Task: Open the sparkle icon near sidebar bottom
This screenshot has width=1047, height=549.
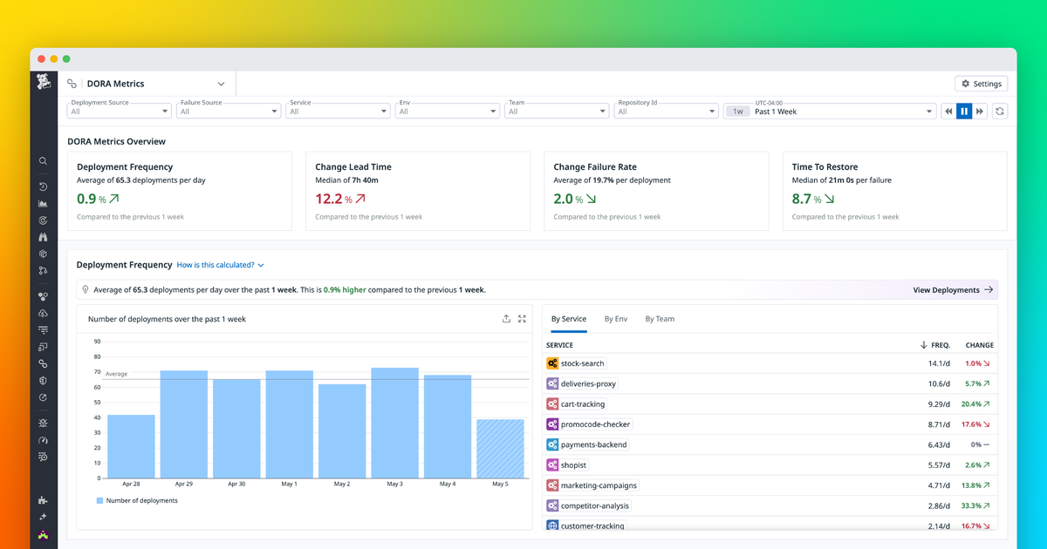Action: pos(43,517)
